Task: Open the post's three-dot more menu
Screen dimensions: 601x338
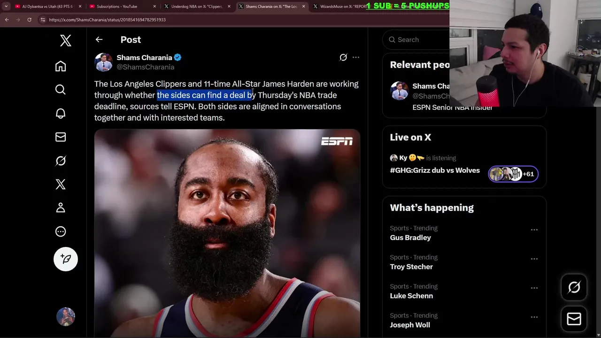Action: 356,57
